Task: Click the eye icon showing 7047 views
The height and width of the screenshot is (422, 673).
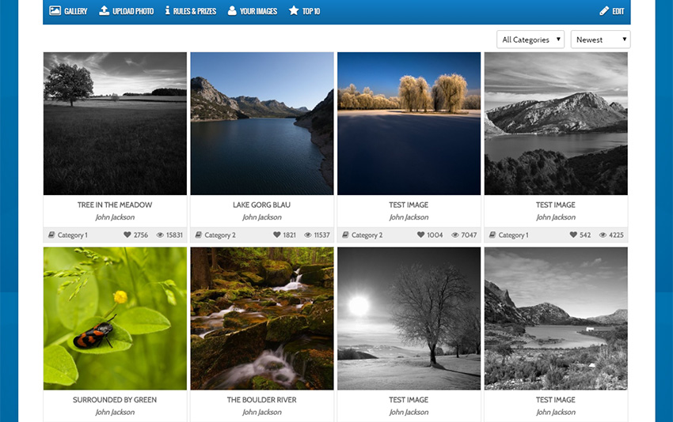Action: tap(455, 235)
